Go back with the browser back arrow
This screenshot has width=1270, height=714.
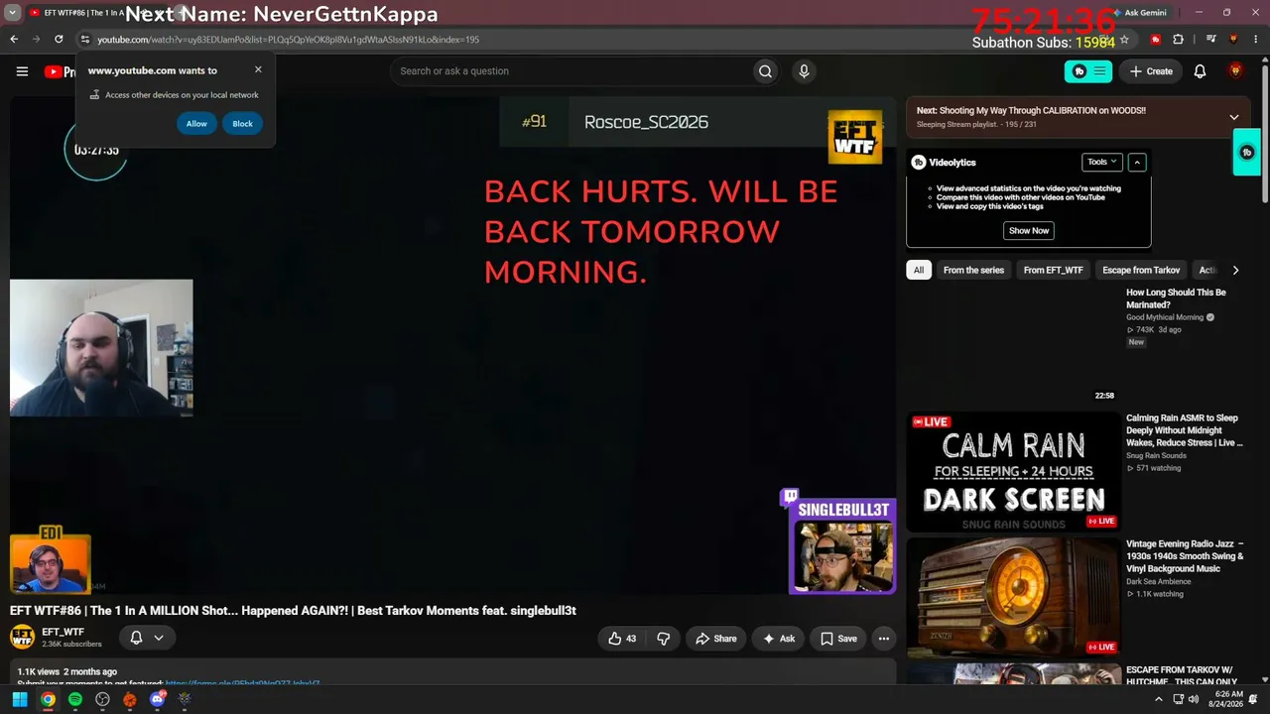point(14,40)
